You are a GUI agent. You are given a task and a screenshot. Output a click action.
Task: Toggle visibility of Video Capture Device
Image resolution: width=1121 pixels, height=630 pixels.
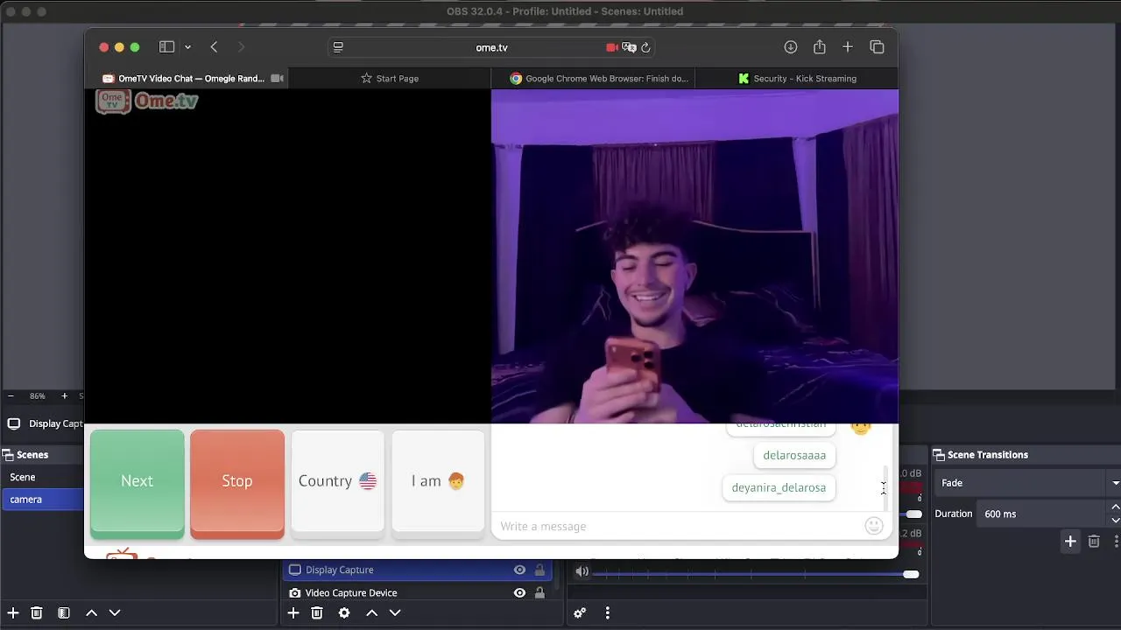click(519, 592)
